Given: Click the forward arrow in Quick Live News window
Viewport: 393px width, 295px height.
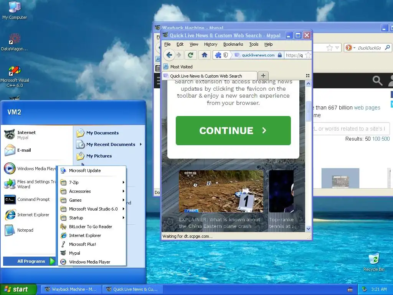Looking at the screenshot, I should (x=179, y=55).
